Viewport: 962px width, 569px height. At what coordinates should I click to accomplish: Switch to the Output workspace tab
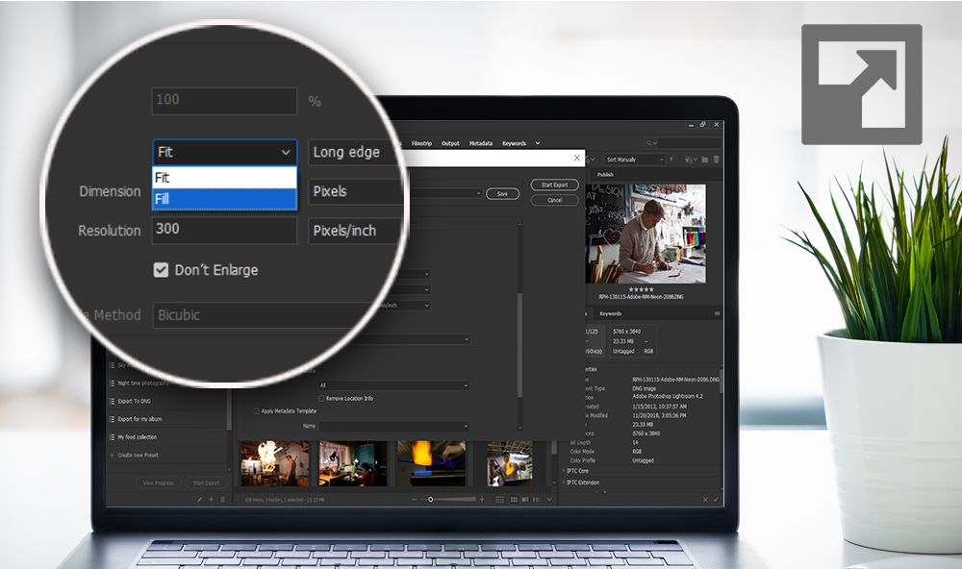click(450, 142)
